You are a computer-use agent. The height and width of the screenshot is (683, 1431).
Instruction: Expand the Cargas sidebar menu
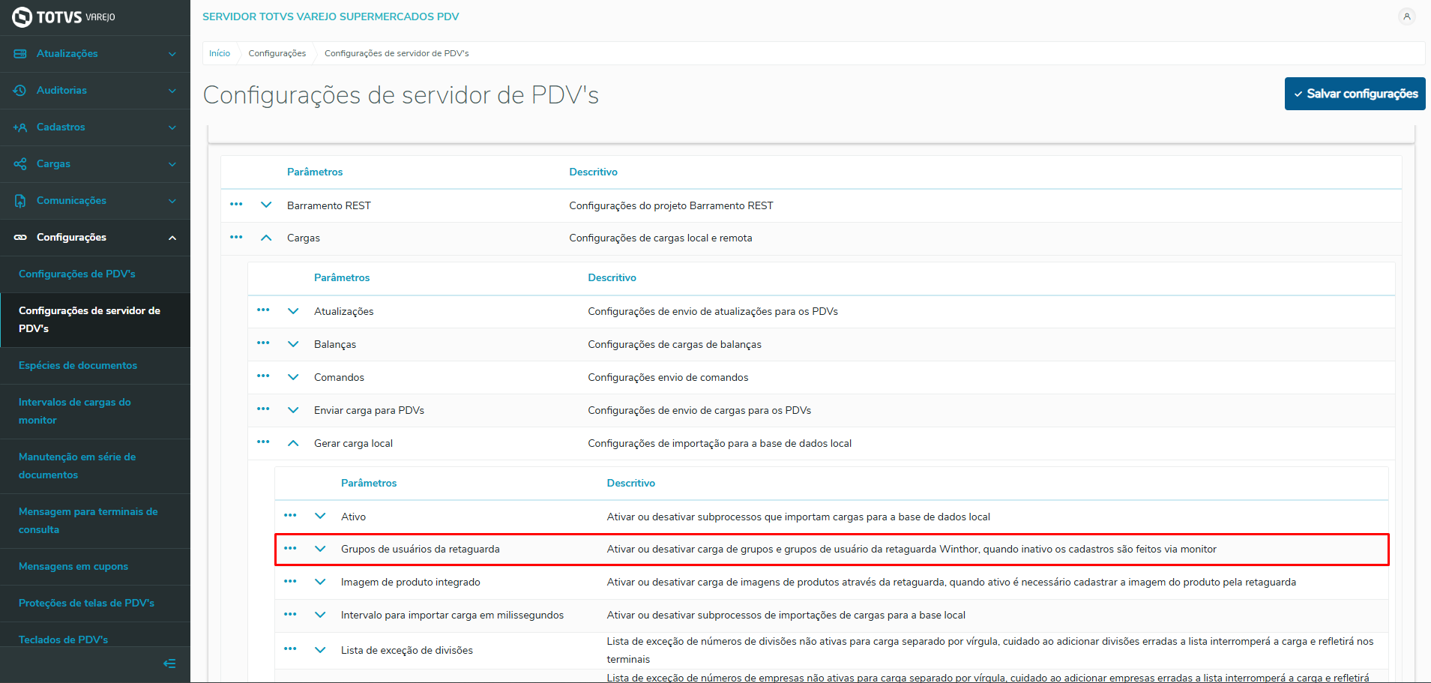(172, 164)
